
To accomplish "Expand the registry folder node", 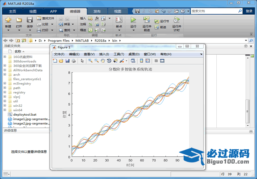I will tap(5, 92).
